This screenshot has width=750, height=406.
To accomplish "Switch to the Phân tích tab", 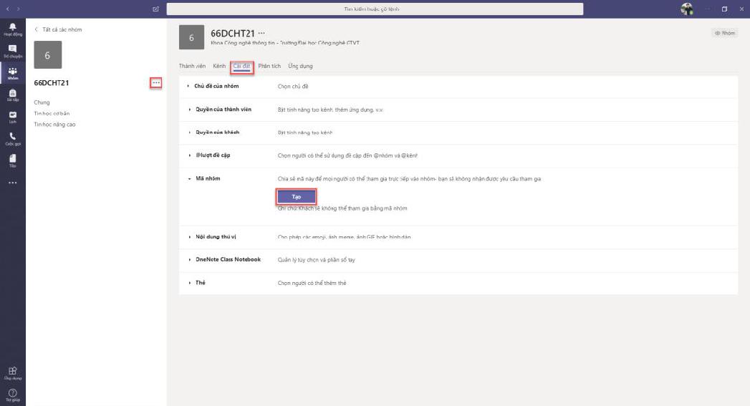I will click(x=269, y=66).
